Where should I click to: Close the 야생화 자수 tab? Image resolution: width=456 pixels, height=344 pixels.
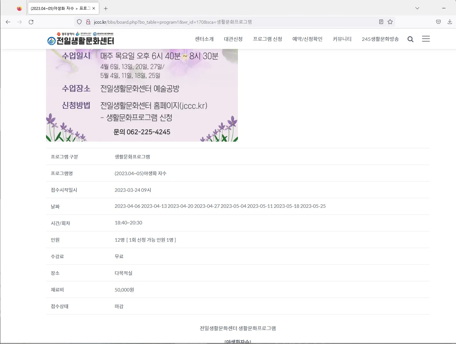coord(94,8)
